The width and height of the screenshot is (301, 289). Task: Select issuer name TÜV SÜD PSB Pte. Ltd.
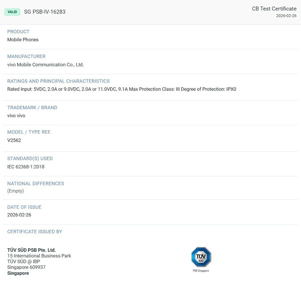31,250
